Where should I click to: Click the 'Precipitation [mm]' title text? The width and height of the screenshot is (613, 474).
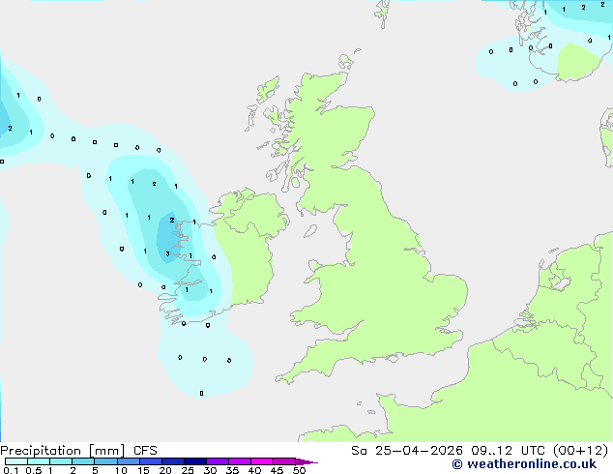pyautogui.click(x=63, y=451)
